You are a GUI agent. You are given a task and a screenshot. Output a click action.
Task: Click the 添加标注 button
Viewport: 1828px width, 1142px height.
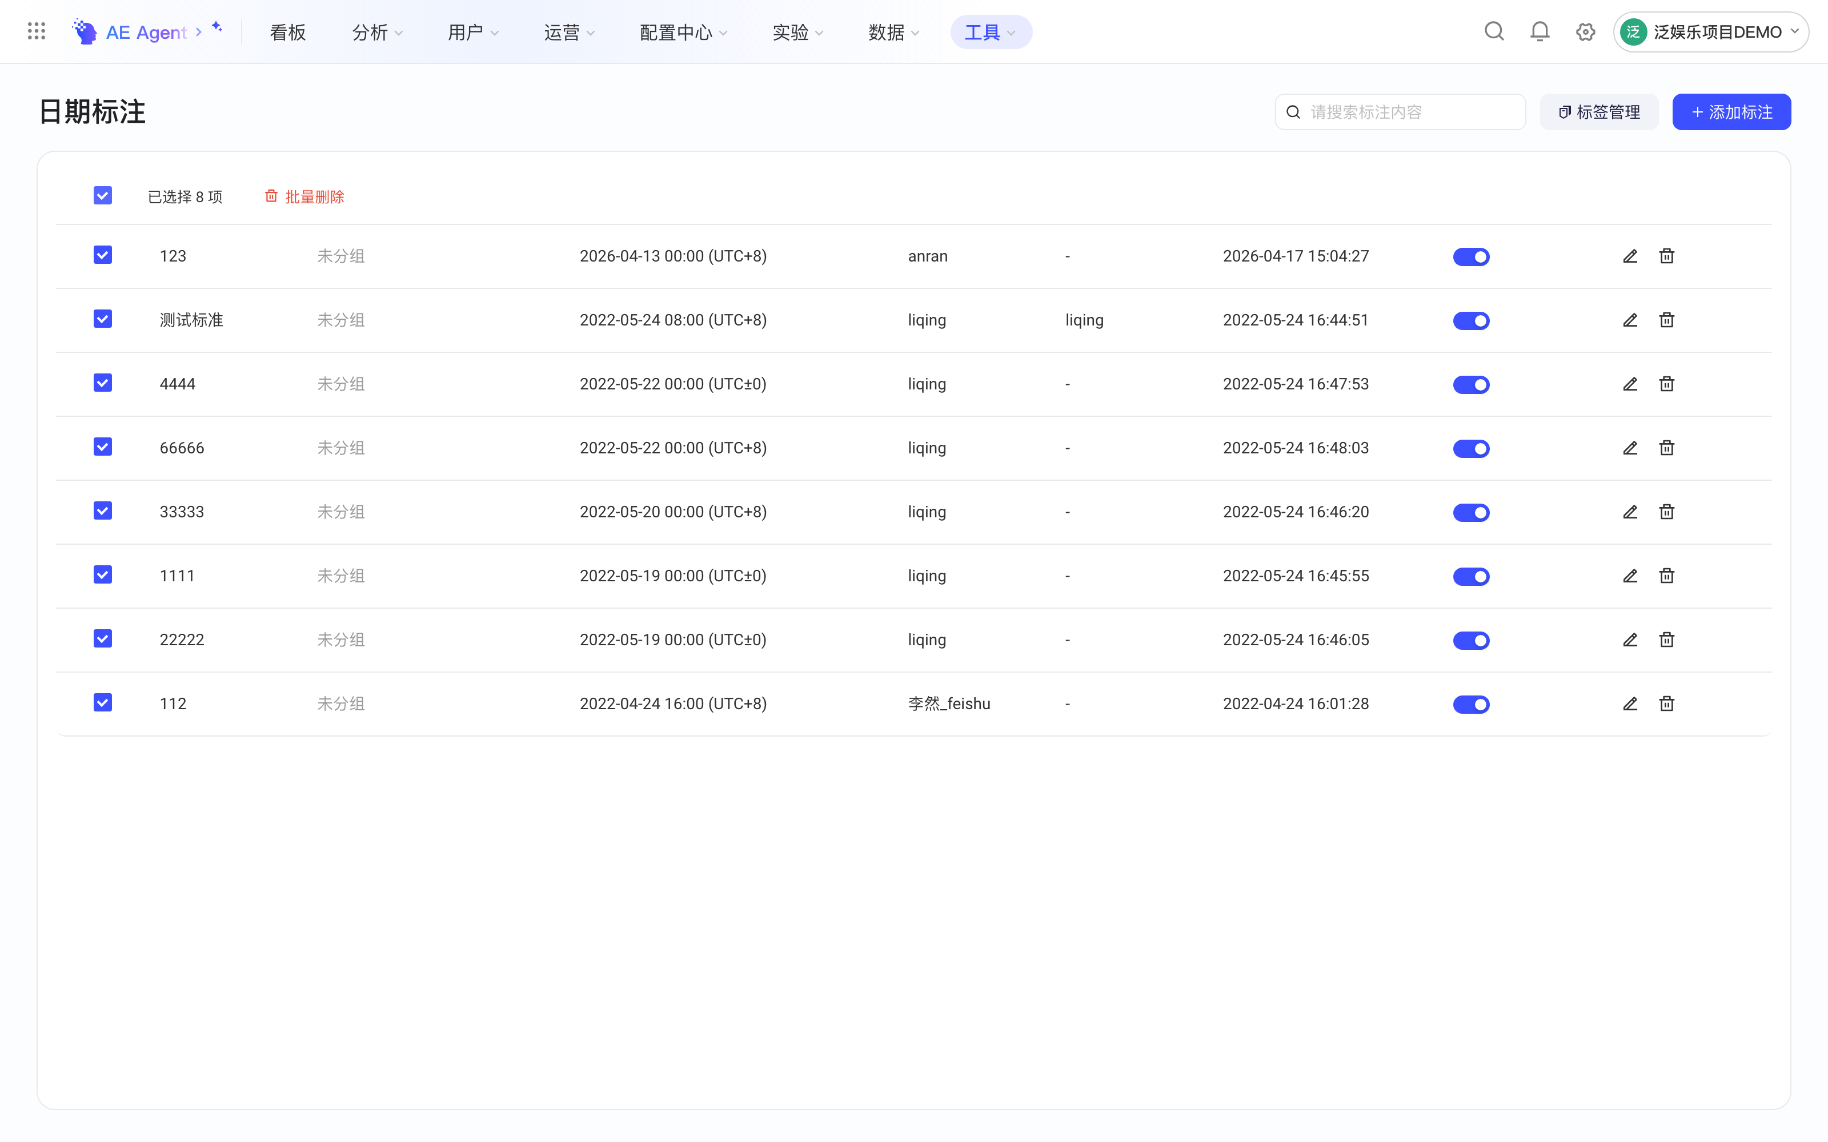click(1731, 112)
